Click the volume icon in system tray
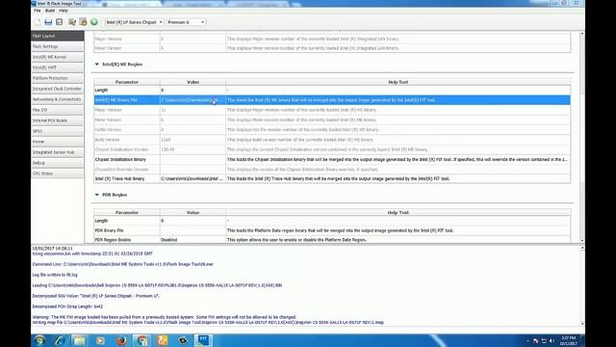This screenshot has width=616, height=347. [552, 340]
